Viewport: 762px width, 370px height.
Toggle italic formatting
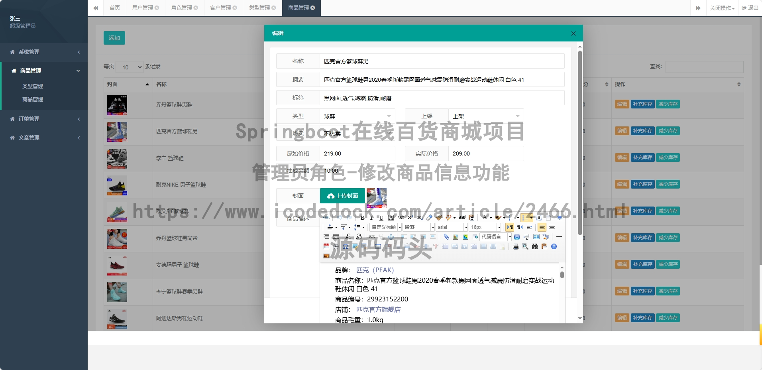[372, 218]
